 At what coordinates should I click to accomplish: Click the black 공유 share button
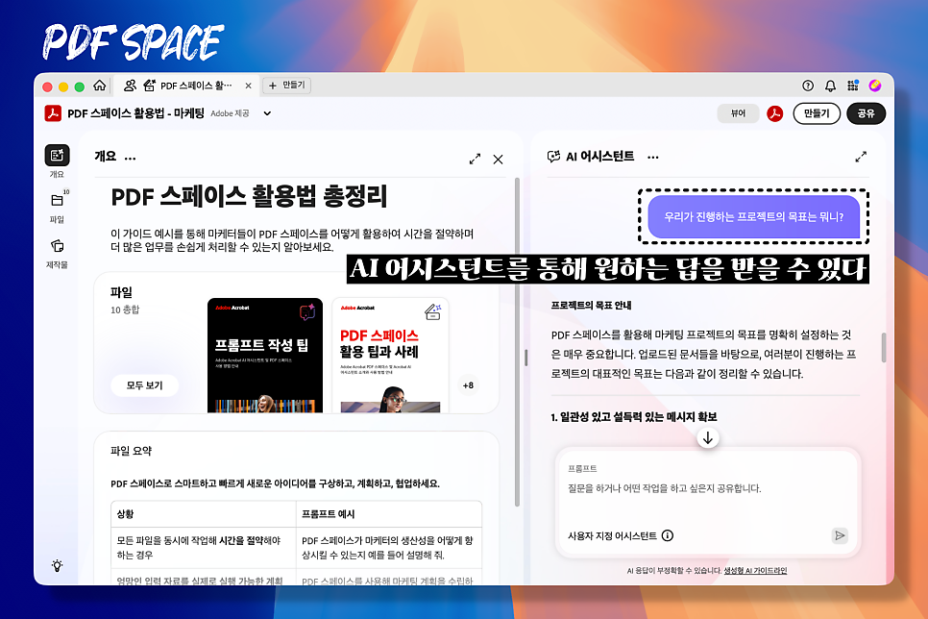pyautogui.click(x=866, y=113)
